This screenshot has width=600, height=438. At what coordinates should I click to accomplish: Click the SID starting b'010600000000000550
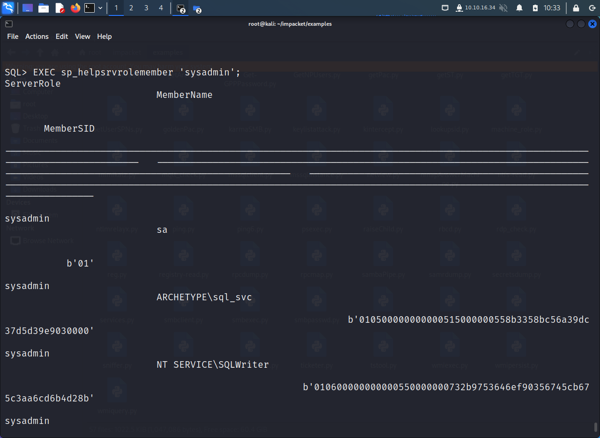[x=446, y=387]
